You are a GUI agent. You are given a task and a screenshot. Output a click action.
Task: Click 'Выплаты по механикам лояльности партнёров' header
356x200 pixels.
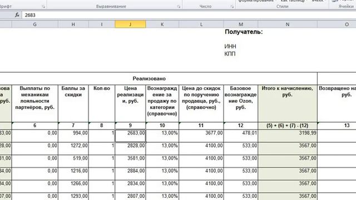pyautogui.click(x=34, y=103)
